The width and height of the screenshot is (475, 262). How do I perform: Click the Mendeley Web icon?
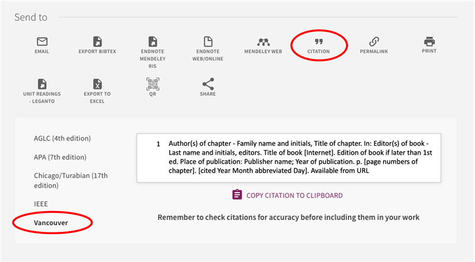(263, 41)
